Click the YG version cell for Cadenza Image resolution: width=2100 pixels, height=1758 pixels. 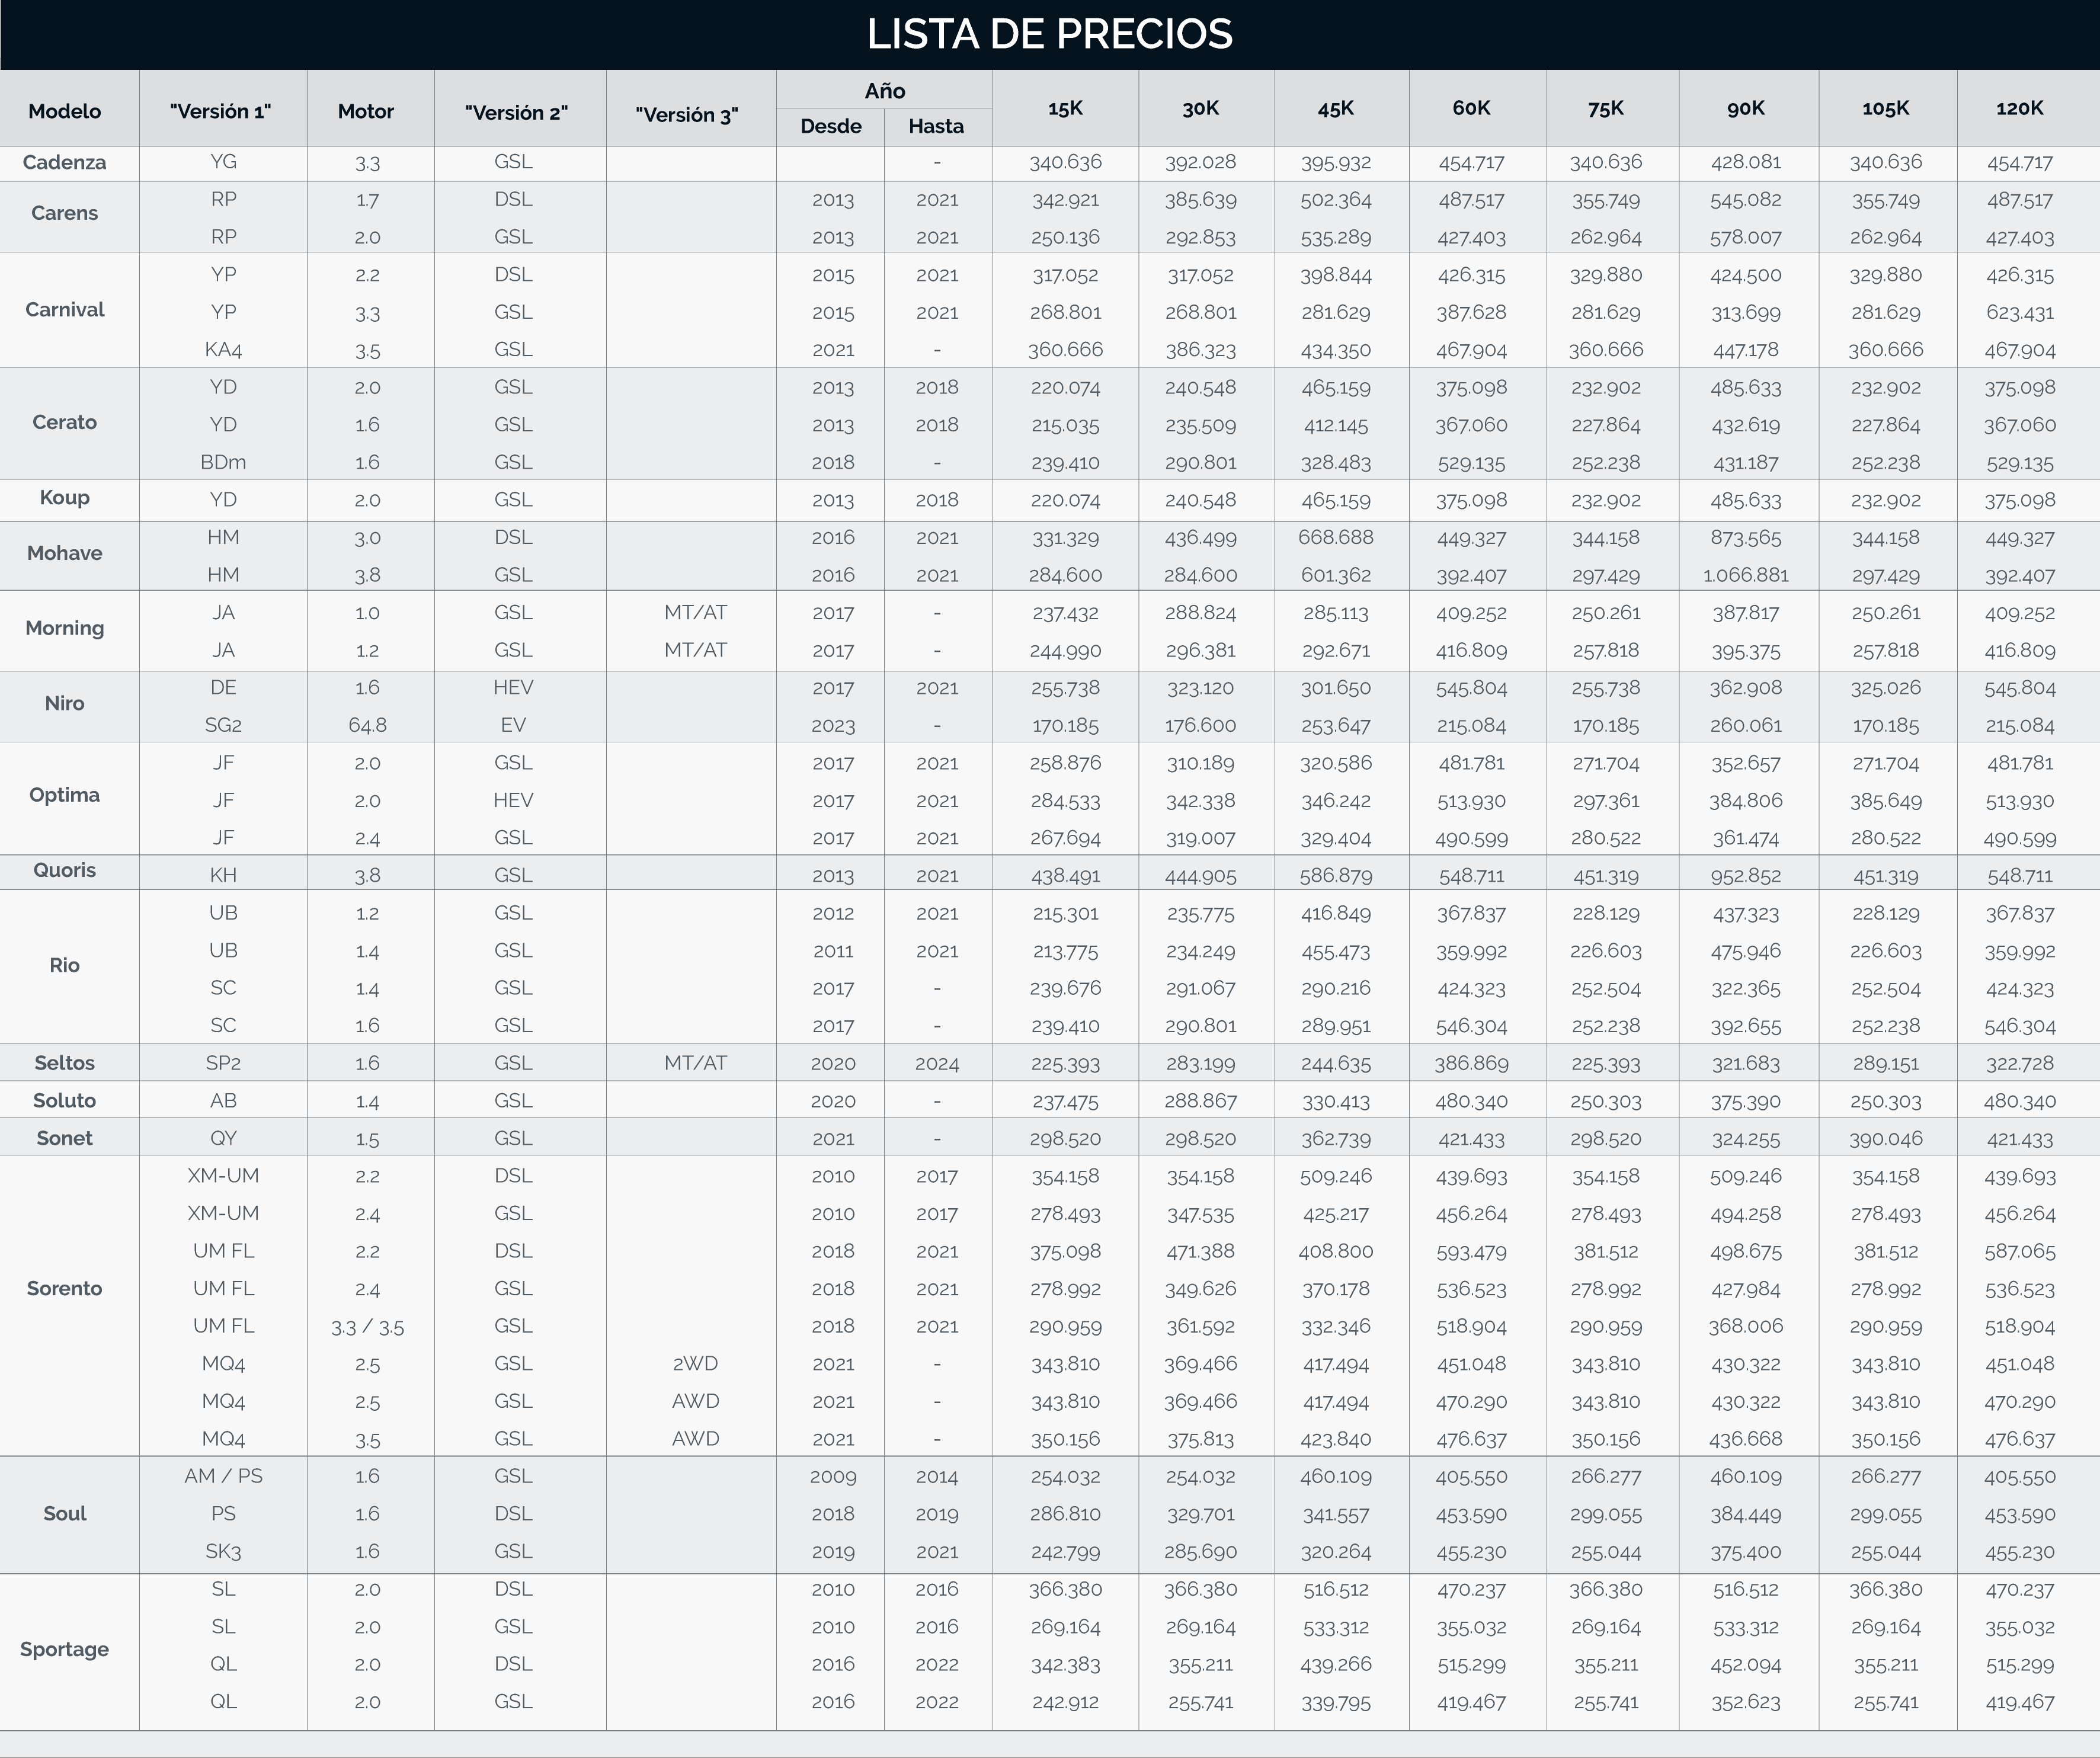tap(223, 161)
